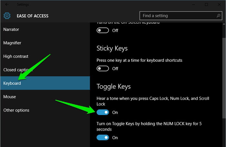Minimize the Settings window

194,5
